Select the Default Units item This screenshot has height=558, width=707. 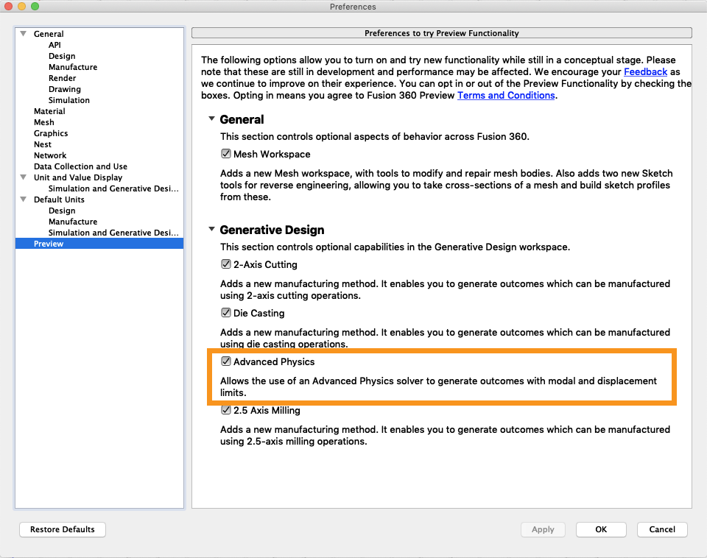59,199
